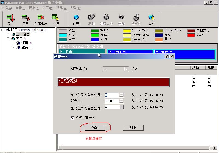Click the 无效 red legend swatch
The width and height of the screenshot is (219, 153).
(191, 35)
